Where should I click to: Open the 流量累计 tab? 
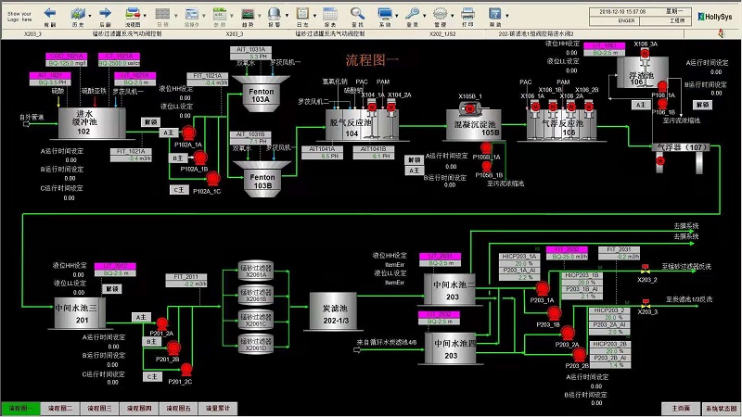[x=217, y=408]
